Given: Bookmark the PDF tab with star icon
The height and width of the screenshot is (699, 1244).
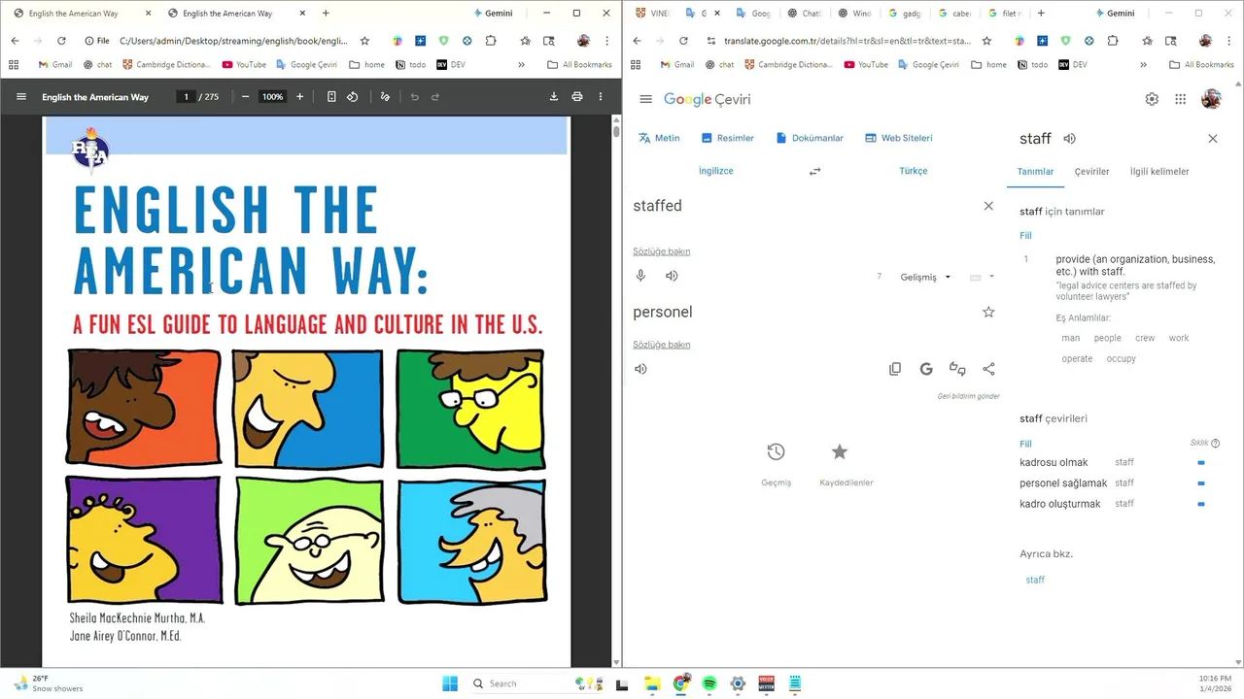Looking at the screenshot, I should click(x=364, y=41).
